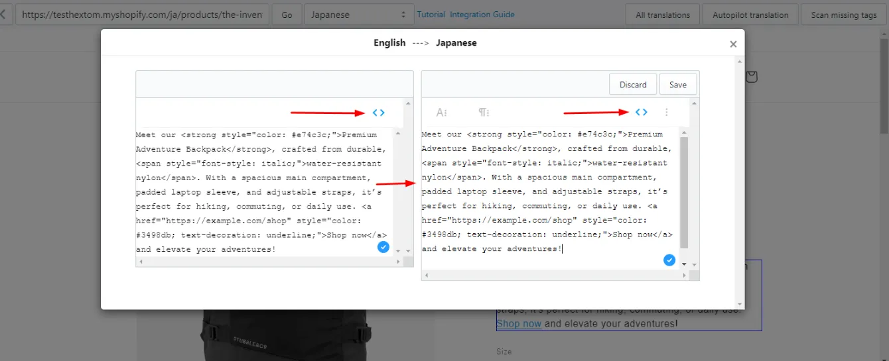The image size is (889, 361).
Task: Click the English label in dialog header
Action: (389, 42)
